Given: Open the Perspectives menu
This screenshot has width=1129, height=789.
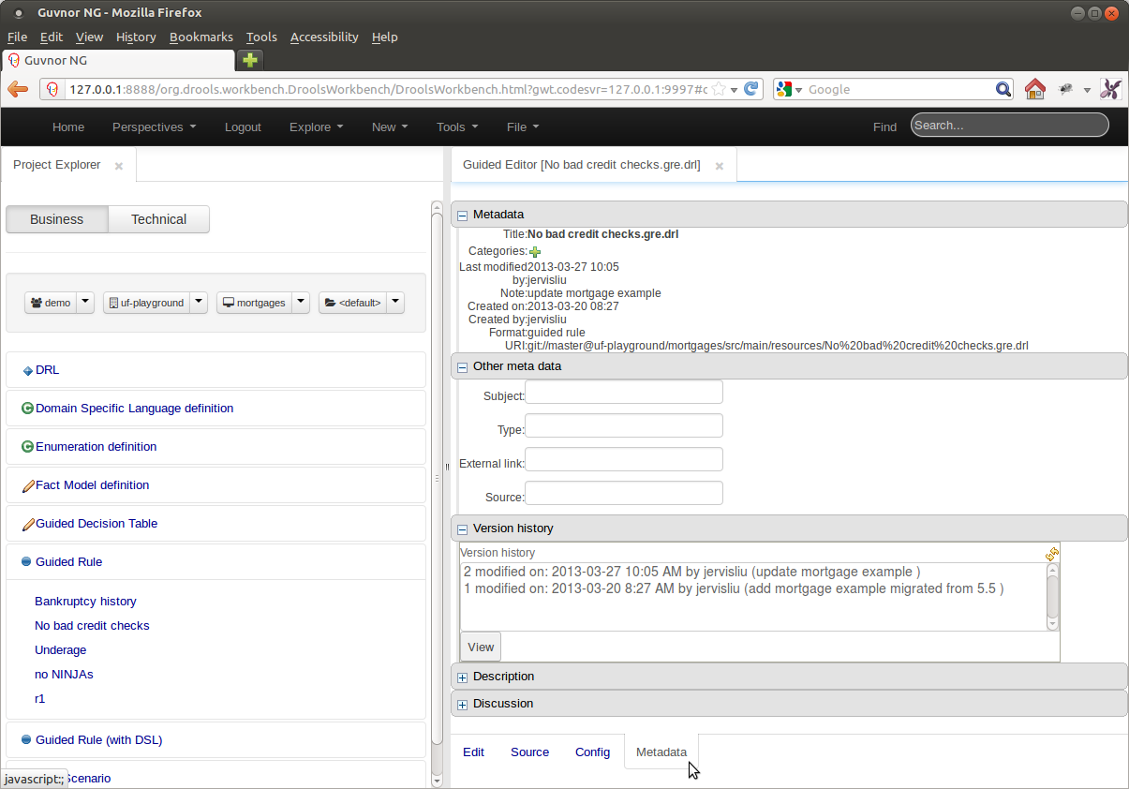Looking at the screenshot, I should tap(154, 127).
